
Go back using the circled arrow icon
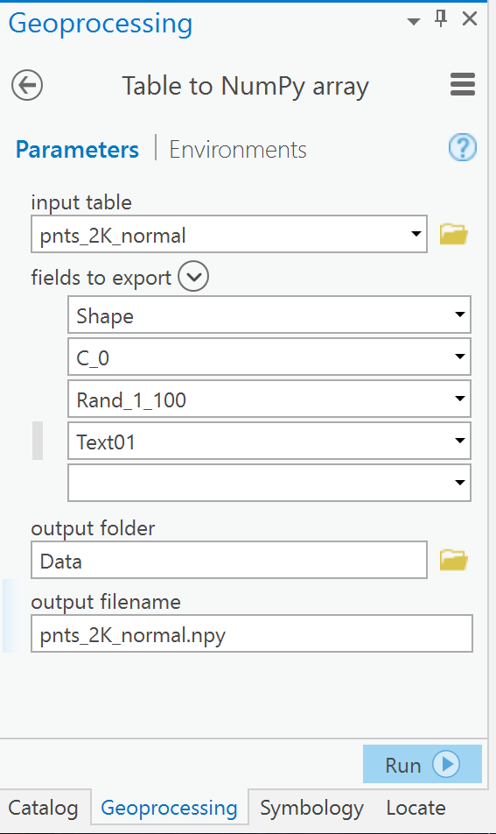tap(27, 85)
